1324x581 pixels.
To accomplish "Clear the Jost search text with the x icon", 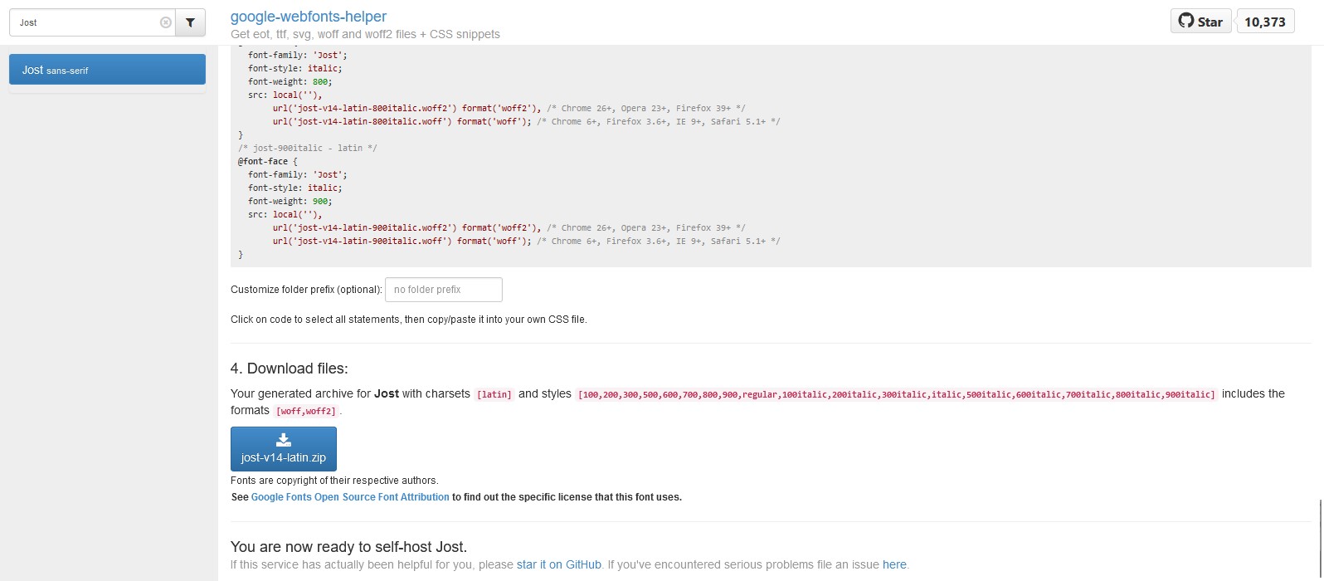I will [x=165, y=22].
